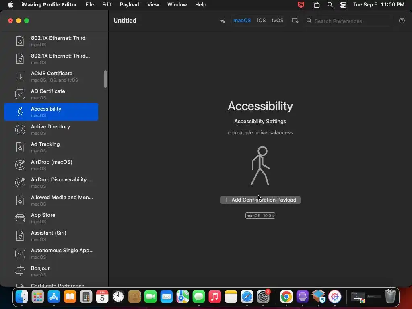Click the AD Certificate checkmark icon

pos(20,94)
